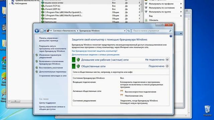The height and width of the screenshot is (120, 214).
Task: Collapse actions section with the up arrow
Action: tap(181, 33)
